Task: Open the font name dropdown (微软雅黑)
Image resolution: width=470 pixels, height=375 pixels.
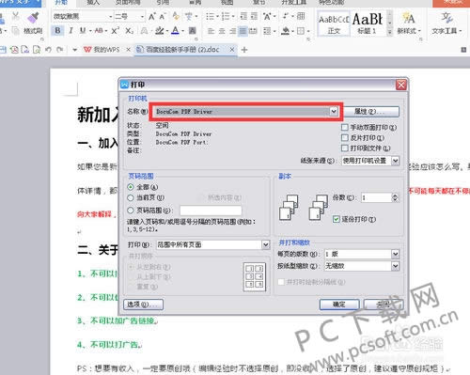Action: point(111,16)
